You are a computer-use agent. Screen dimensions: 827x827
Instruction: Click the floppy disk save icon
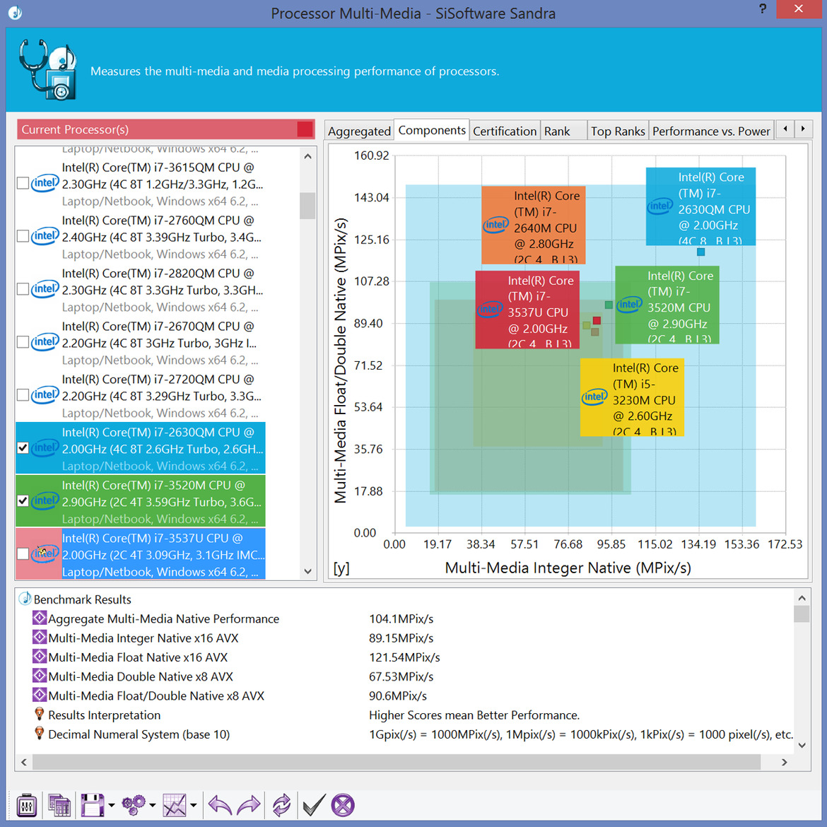[x=93, y=805]
